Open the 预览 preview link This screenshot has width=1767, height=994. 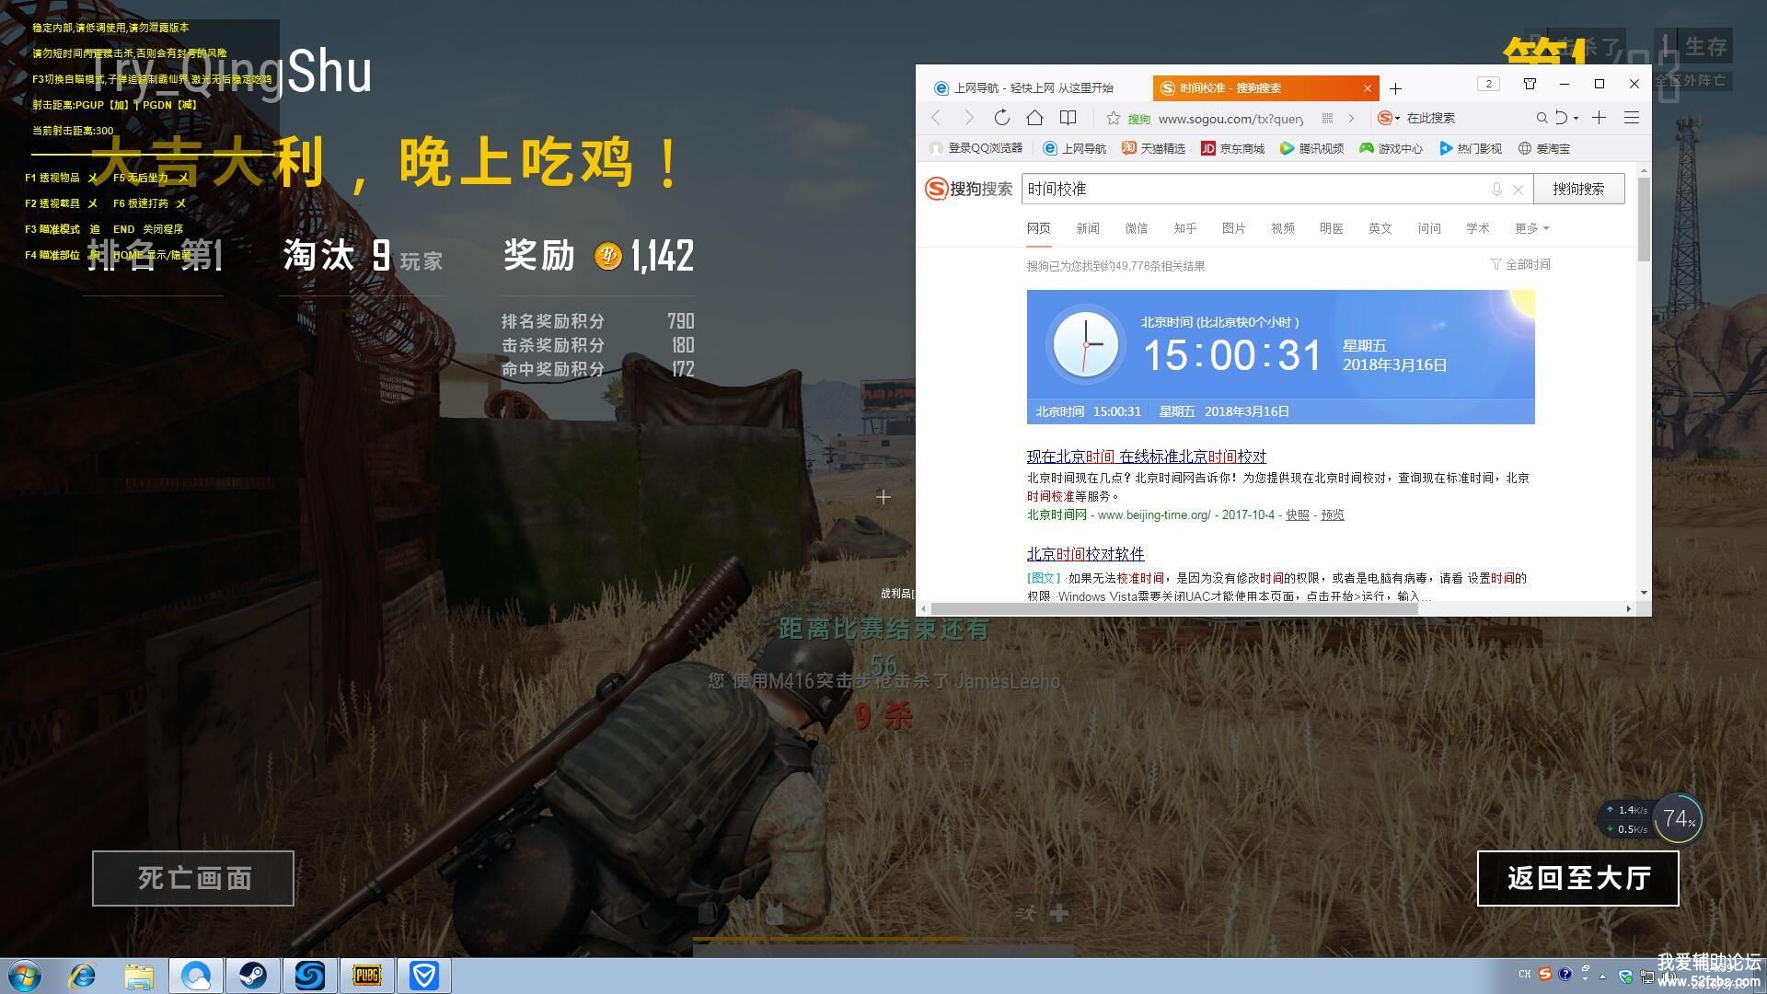coord(1333,515)
